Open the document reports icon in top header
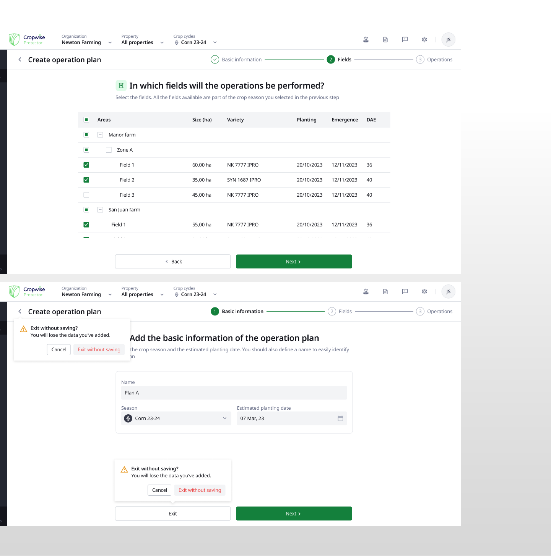551x556 pixels. [385, 40]
